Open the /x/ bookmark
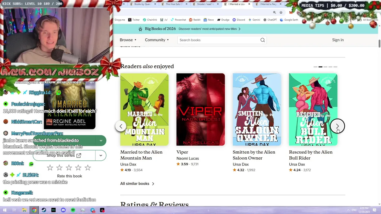The height and width of the screenshot is (214, 381). [x=164, y=20]
